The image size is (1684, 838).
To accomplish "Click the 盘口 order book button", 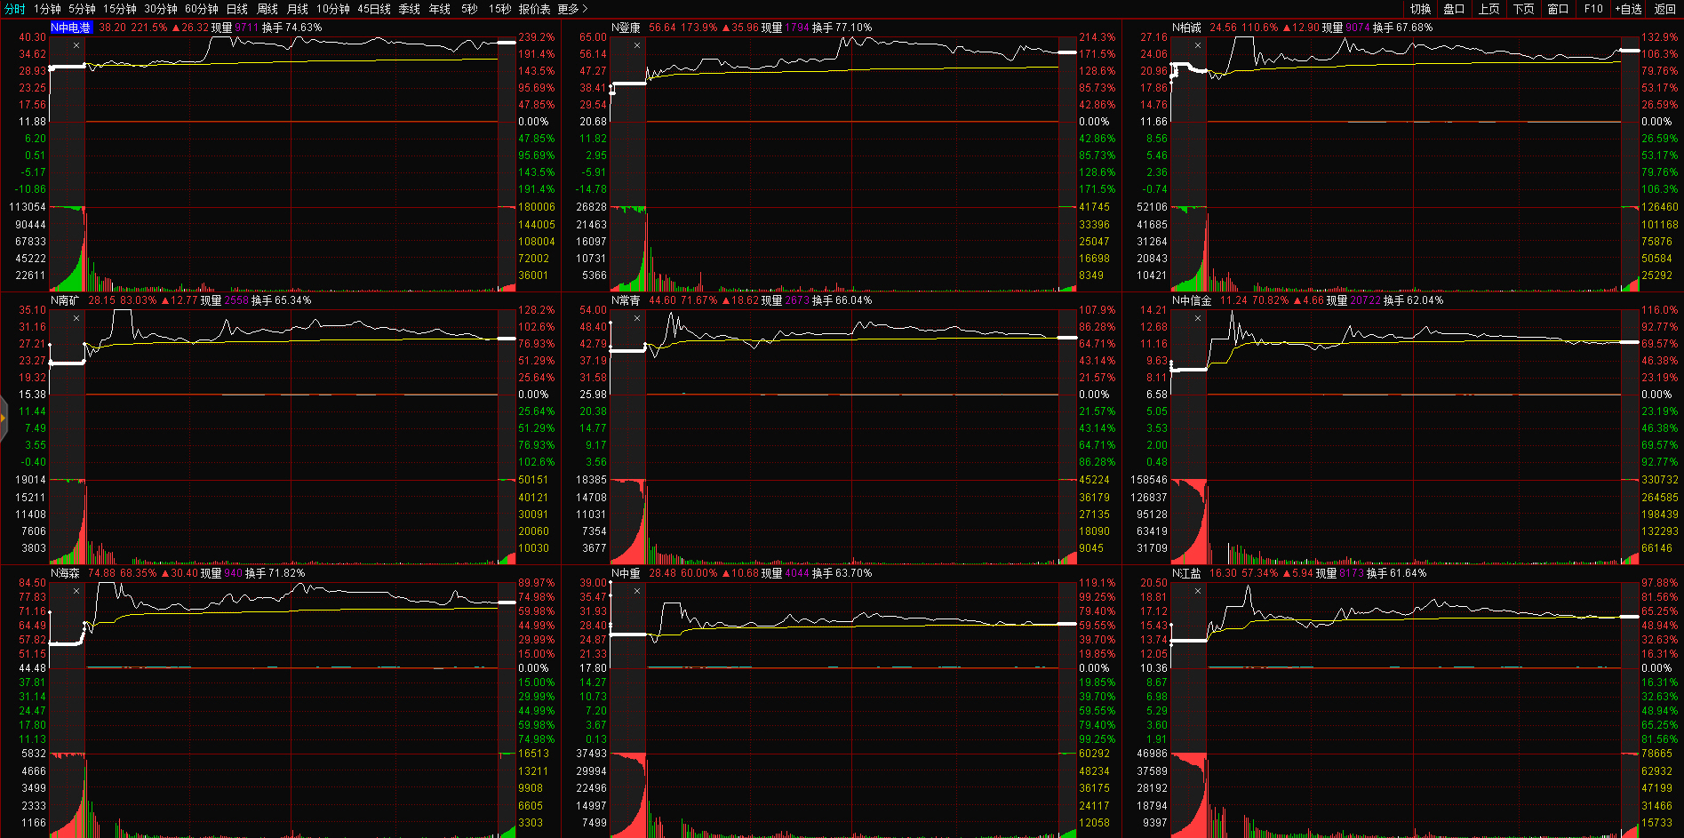I will click(1454, 9).
